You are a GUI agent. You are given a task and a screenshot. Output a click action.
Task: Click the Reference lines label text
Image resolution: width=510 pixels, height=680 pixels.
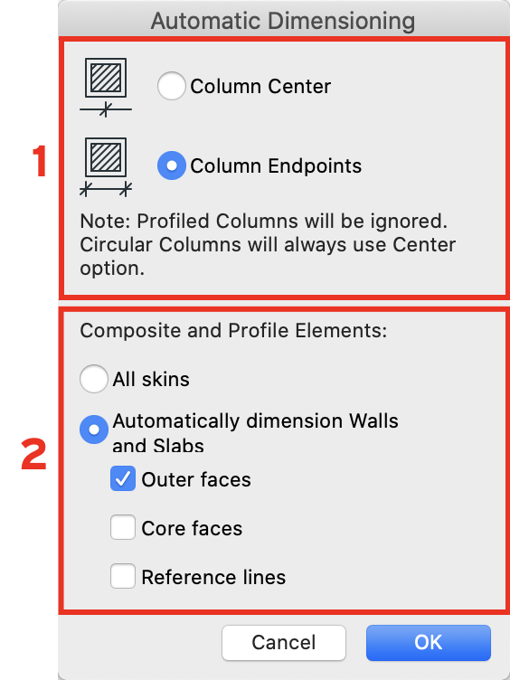pyautogui.click(x=213, y=577)
